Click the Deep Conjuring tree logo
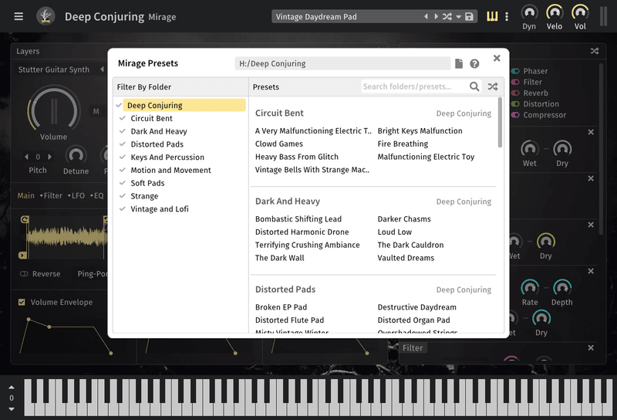Image resolution: width=617 pixels, height=420 pixels. pos(46,16)
